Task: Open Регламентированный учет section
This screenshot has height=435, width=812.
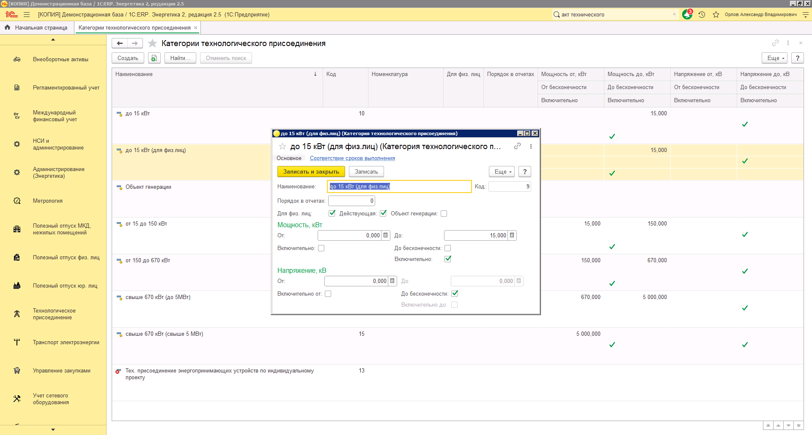Action: tap(53, 88)
